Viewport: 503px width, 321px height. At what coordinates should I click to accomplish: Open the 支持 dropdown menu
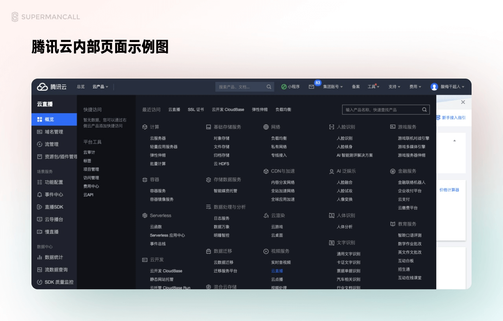coord(394,87)
